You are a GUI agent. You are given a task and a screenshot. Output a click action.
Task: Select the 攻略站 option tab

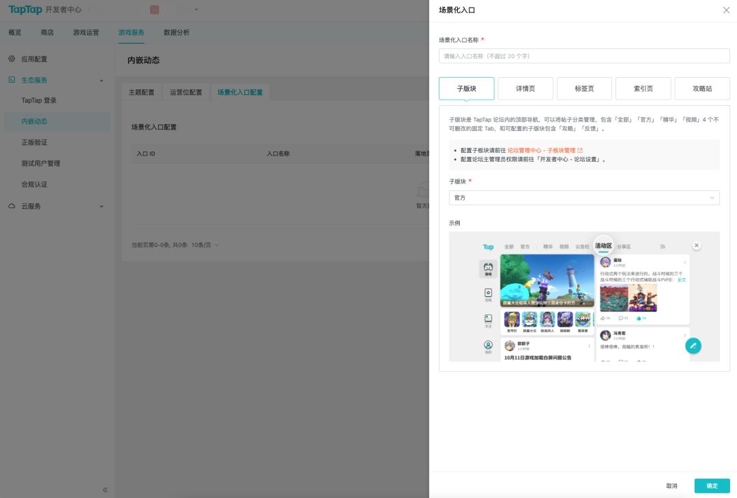[702, 89]
